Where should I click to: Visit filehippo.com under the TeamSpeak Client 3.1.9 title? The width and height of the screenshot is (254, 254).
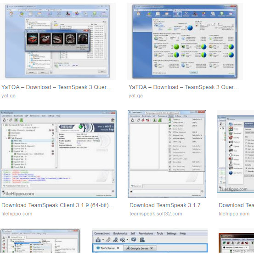pyautogui.click(x=17, y=214)
